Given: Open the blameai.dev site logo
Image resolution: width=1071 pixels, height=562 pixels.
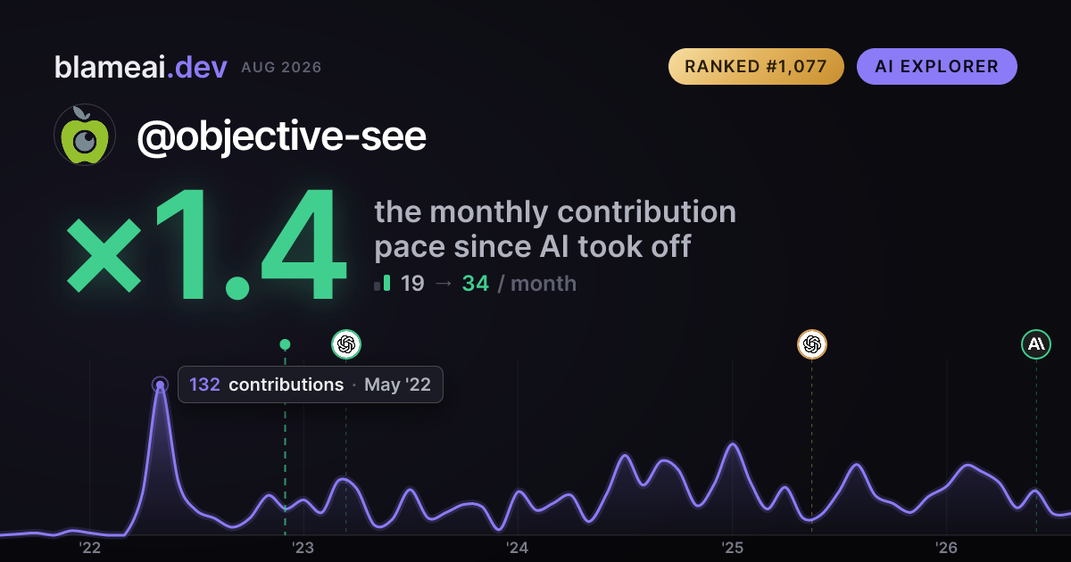Looking at the screenshot, I should pyautogui.click(x=140, y=67).
